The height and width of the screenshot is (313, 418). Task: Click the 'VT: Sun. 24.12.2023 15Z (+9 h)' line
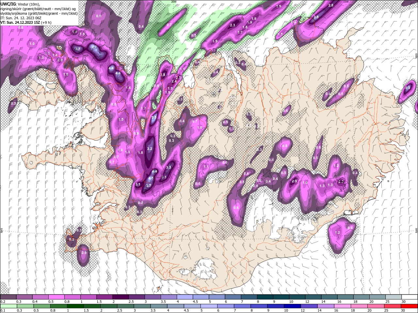tap(26, 22)
